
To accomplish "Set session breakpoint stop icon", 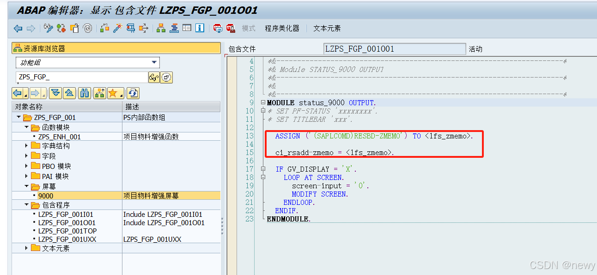I will pos(218,29).
